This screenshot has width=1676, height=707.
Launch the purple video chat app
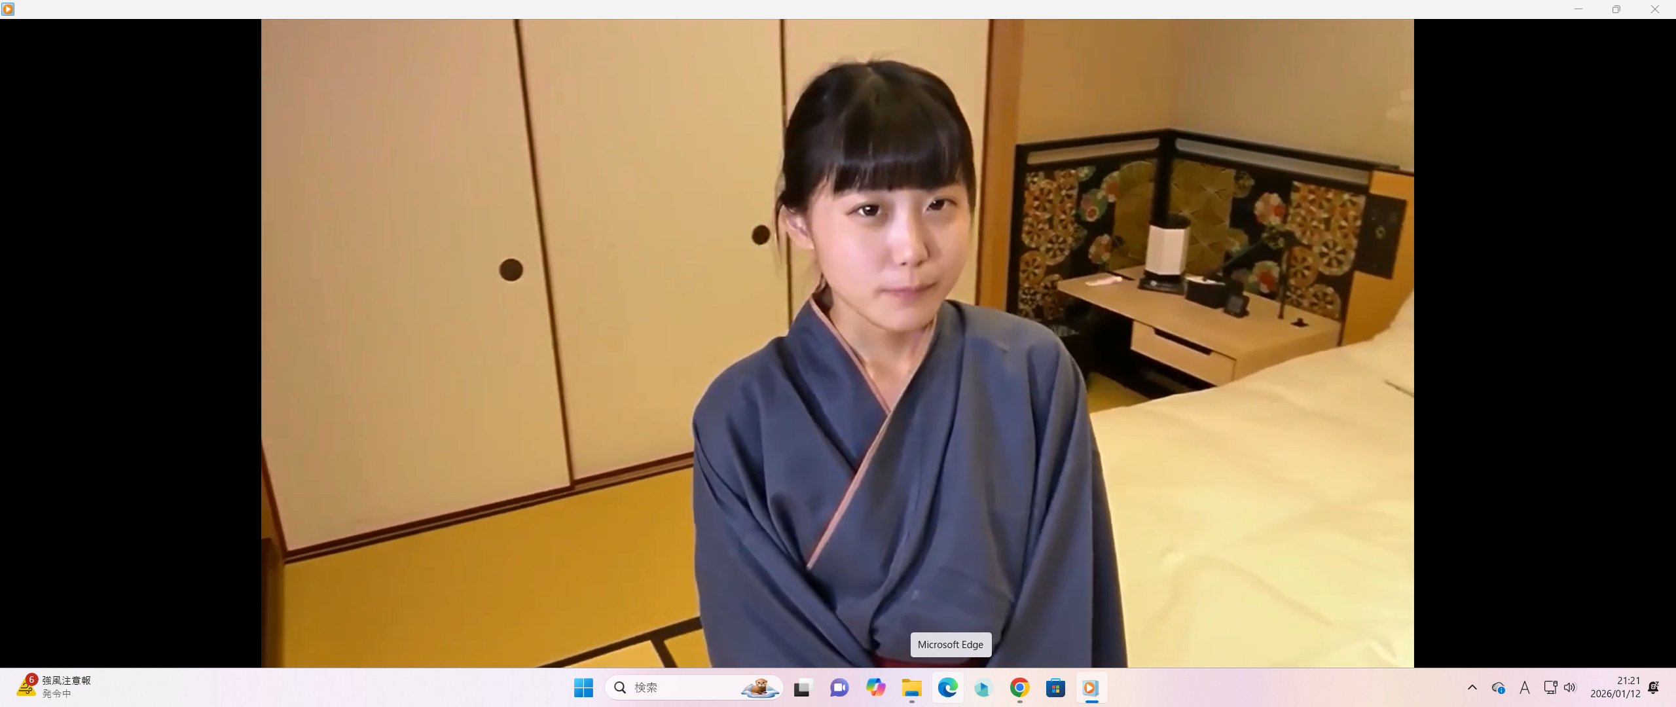839,687
